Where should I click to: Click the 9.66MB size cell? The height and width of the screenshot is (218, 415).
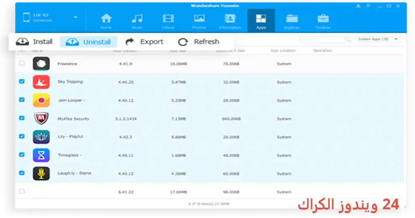pos(179,137)
